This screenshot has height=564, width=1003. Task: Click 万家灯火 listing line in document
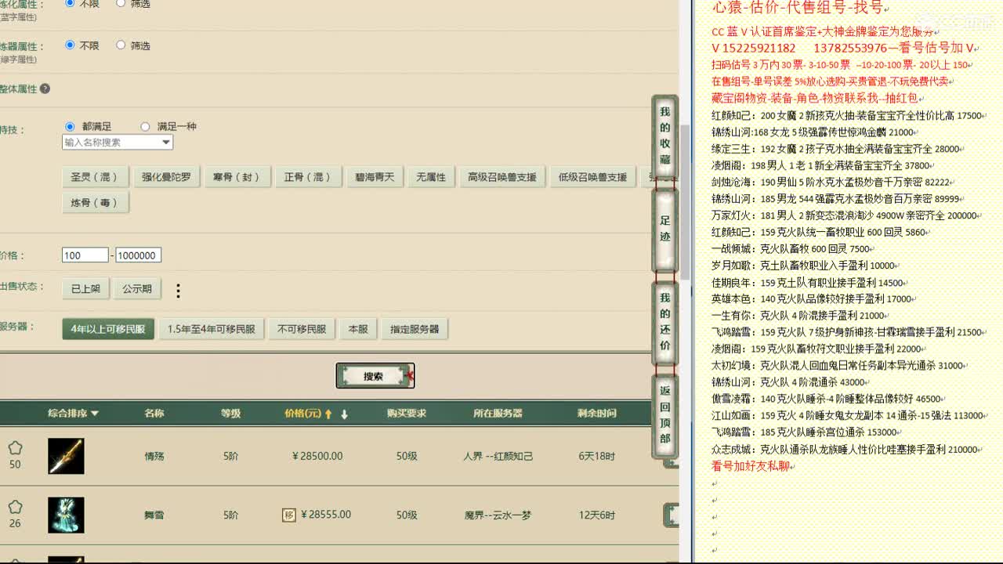pos(845,215)
